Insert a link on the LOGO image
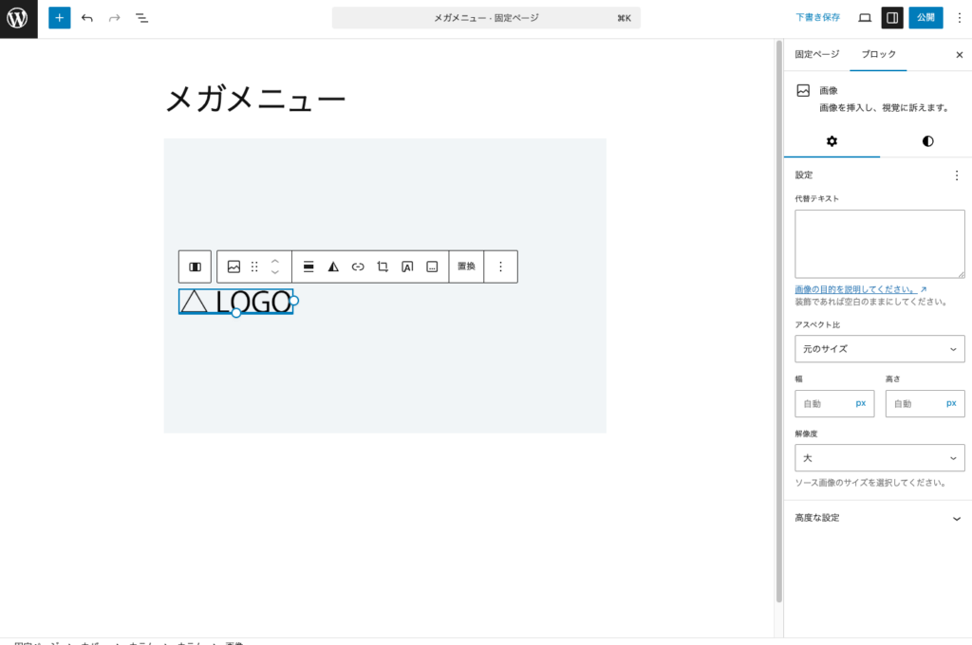The height and width of the screenshot is (645, 972). coord(357,267)
